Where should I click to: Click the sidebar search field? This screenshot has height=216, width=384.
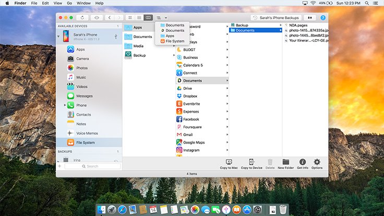click(x=92, y=166)
